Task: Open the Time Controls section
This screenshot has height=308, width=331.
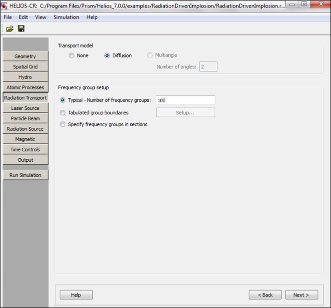Action: 25,149
